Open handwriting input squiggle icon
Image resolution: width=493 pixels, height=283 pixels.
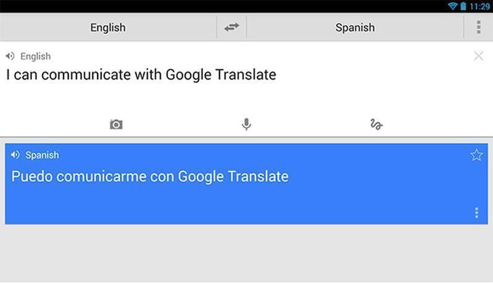coord(376,125)
